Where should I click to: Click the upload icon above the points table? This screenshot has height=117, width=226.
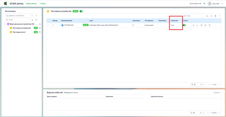pyautogui.click(x=211, y=16)
